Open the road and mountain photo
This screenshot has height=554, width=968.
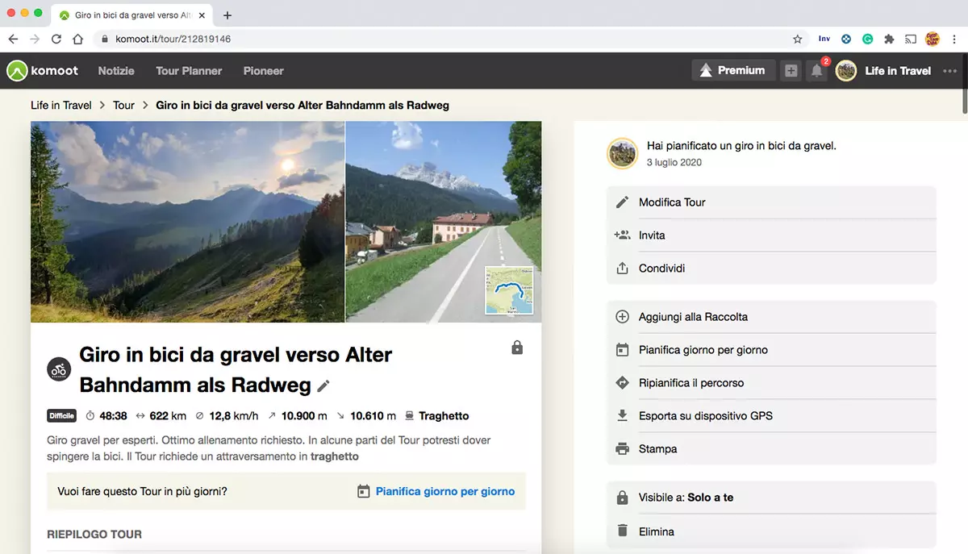tap(443, 222)
